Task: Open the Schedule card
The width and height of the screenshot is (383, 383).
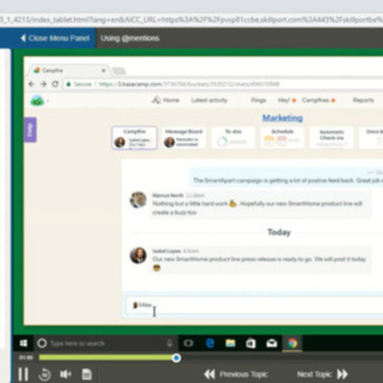Action: click(x=282, y=138)
